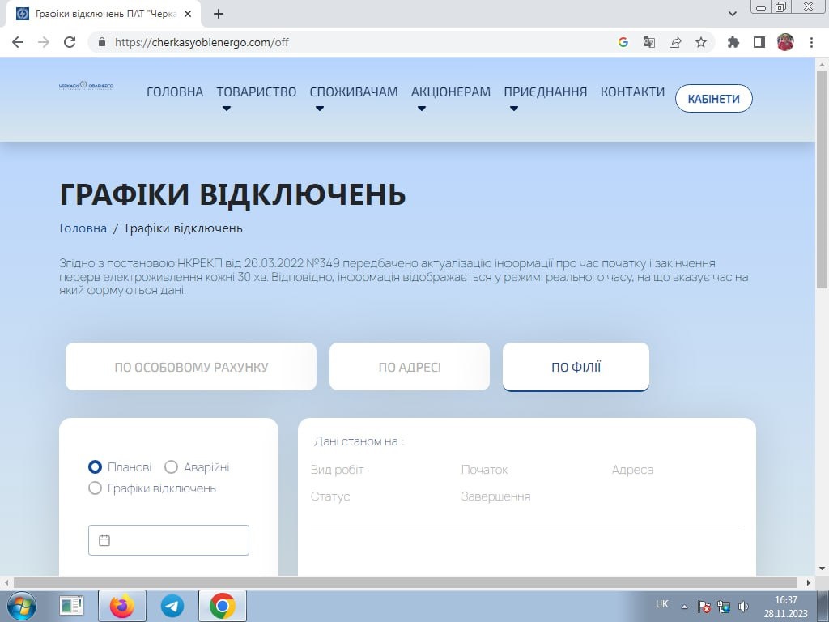Choose the Графіки відключень radio option

96,488
